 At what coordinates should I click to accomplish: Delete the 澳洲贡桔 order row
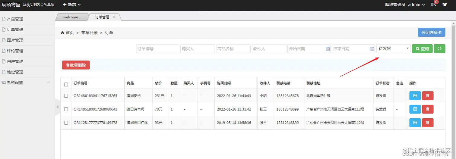(x=428, y=96)
